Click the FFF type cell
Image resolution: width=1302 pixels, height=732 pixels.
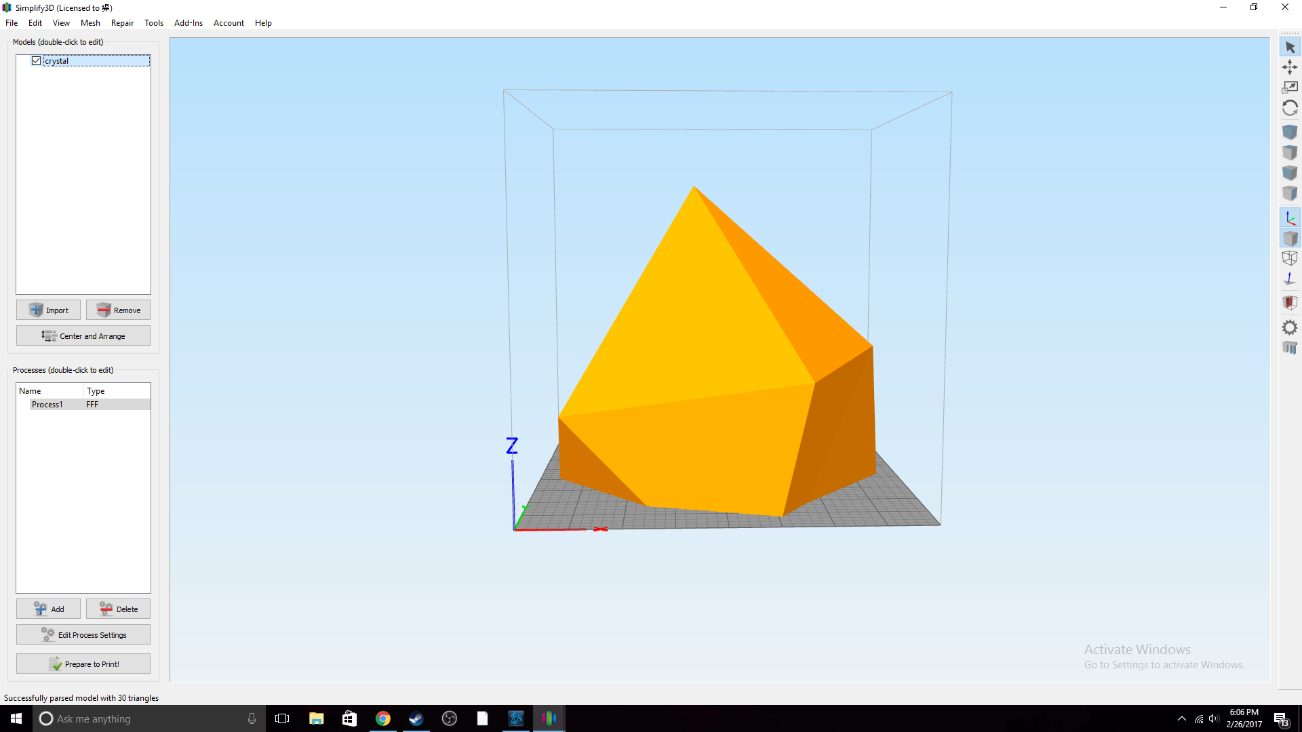coord(92,405)
